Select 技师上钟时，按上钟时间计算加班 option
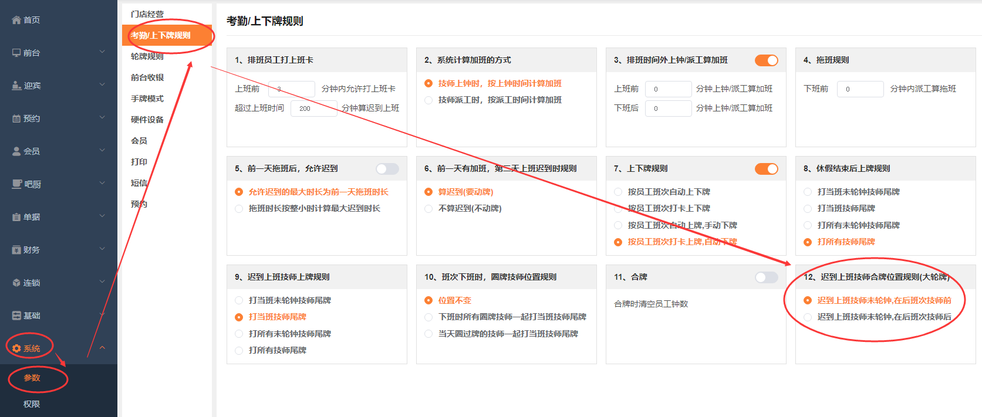The width and height of the screenshot is (982, 417). click(x=493, y=83)
